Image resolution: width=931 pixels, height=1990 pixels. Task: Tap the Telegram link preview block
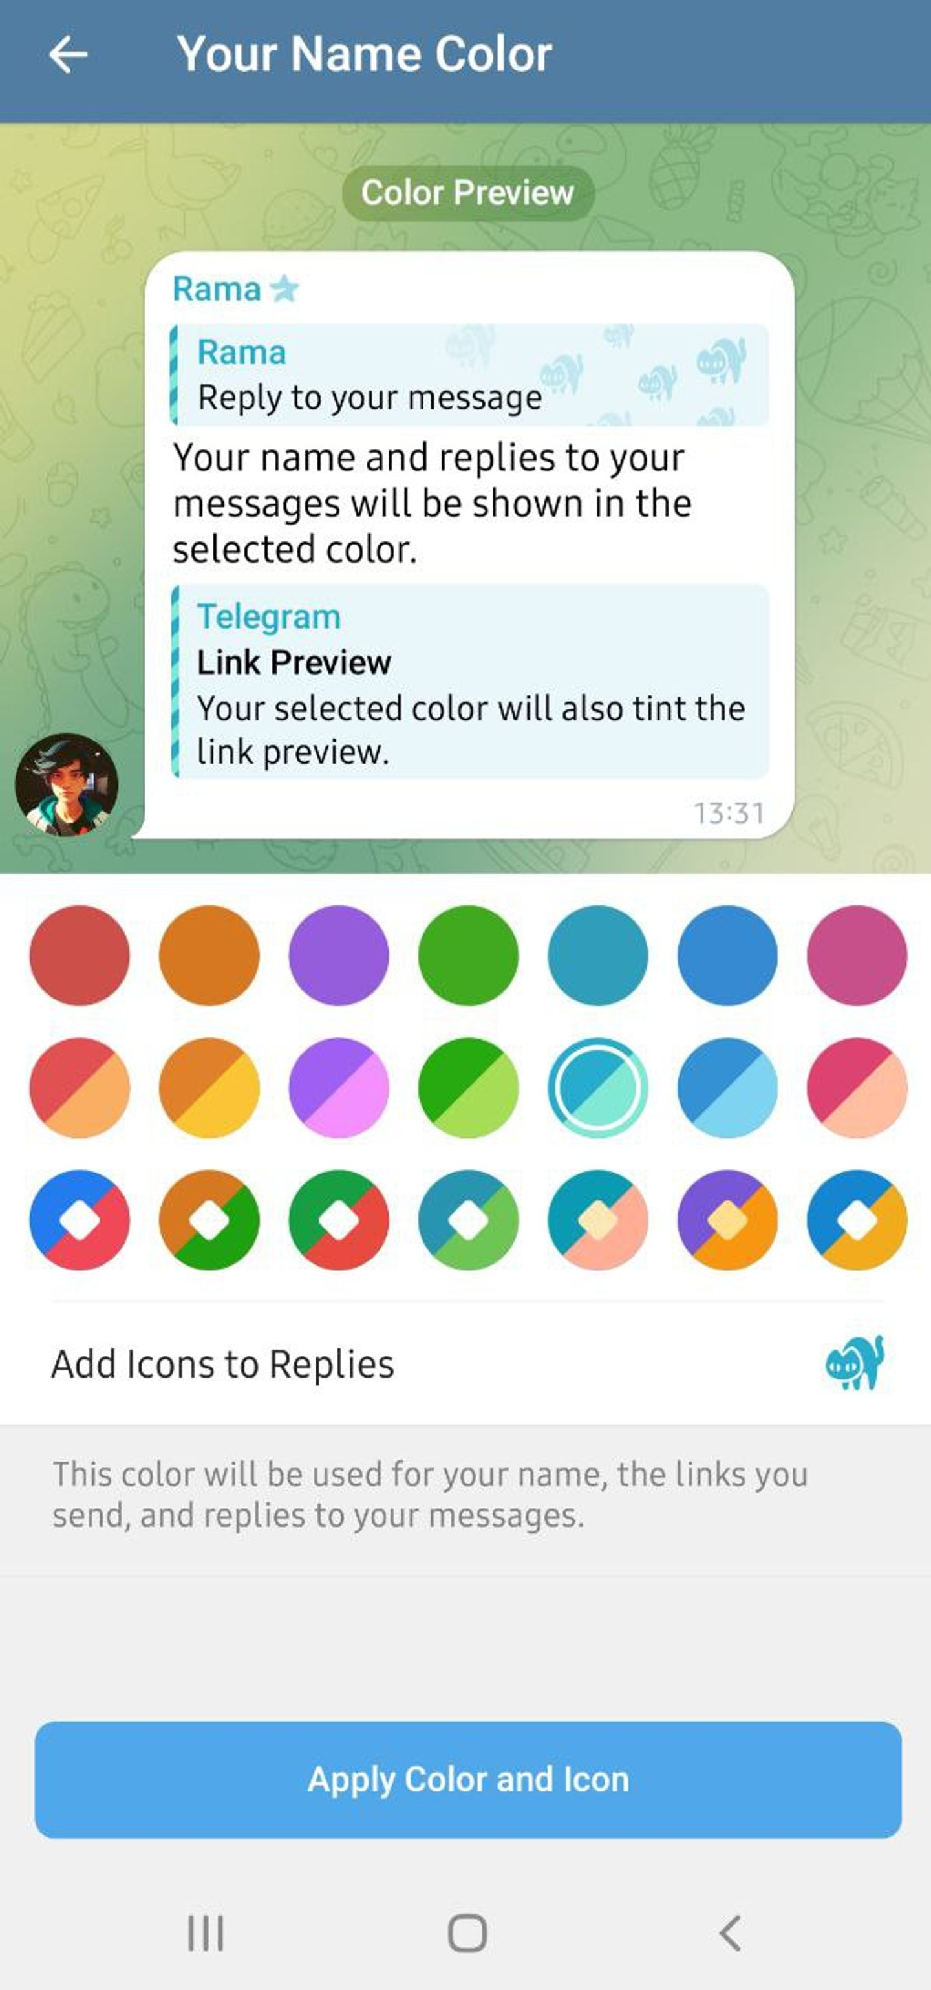click(x=469, y=682)
